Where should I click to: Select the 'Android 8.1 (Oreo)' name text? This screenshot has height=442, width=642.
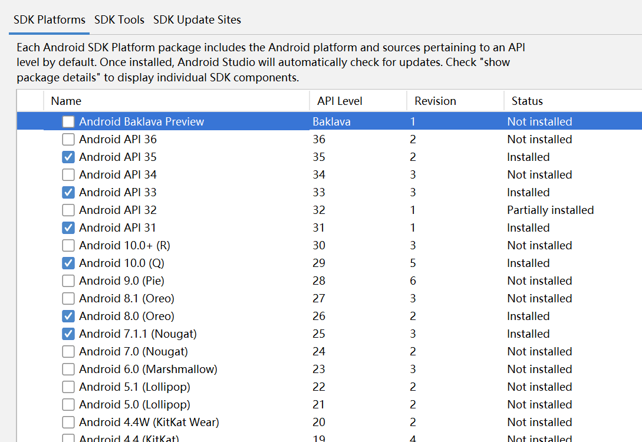[127, 298]
